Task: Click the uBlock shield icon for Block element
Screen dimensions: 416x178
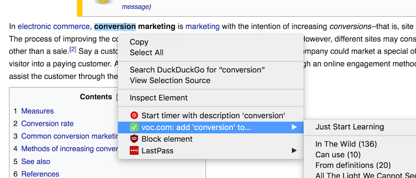Action: [x=134, y=139]
